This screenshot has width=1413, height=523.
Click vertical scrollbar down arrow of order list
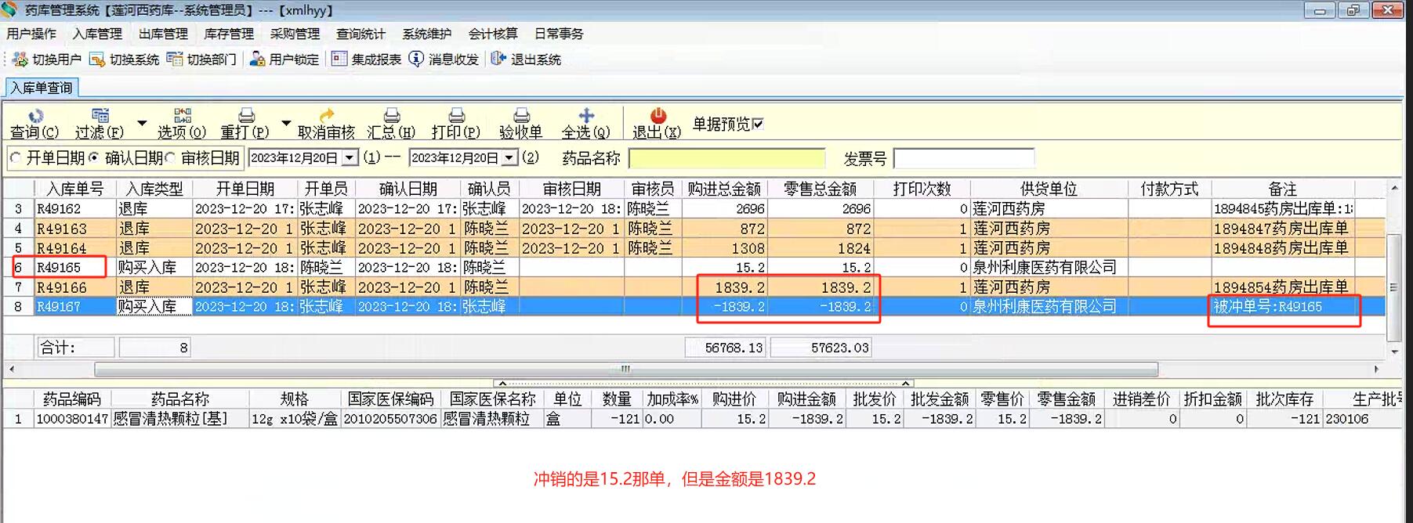click(x=1394, y=352)
